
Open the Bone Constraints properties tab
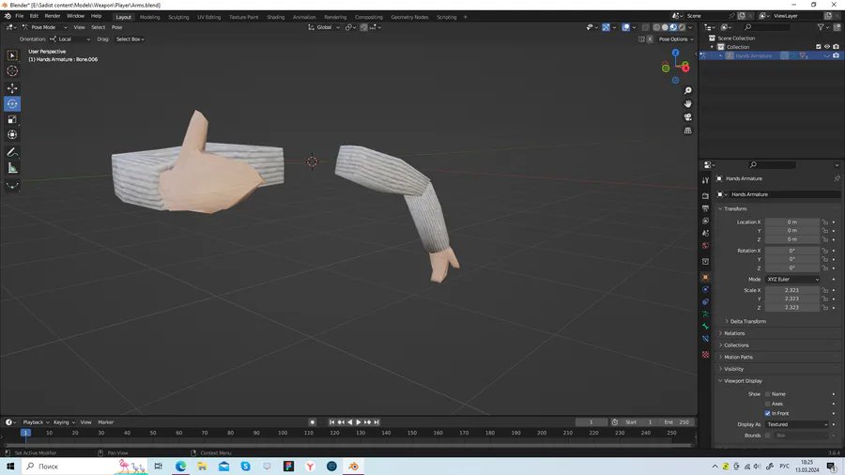pos(705,339)
